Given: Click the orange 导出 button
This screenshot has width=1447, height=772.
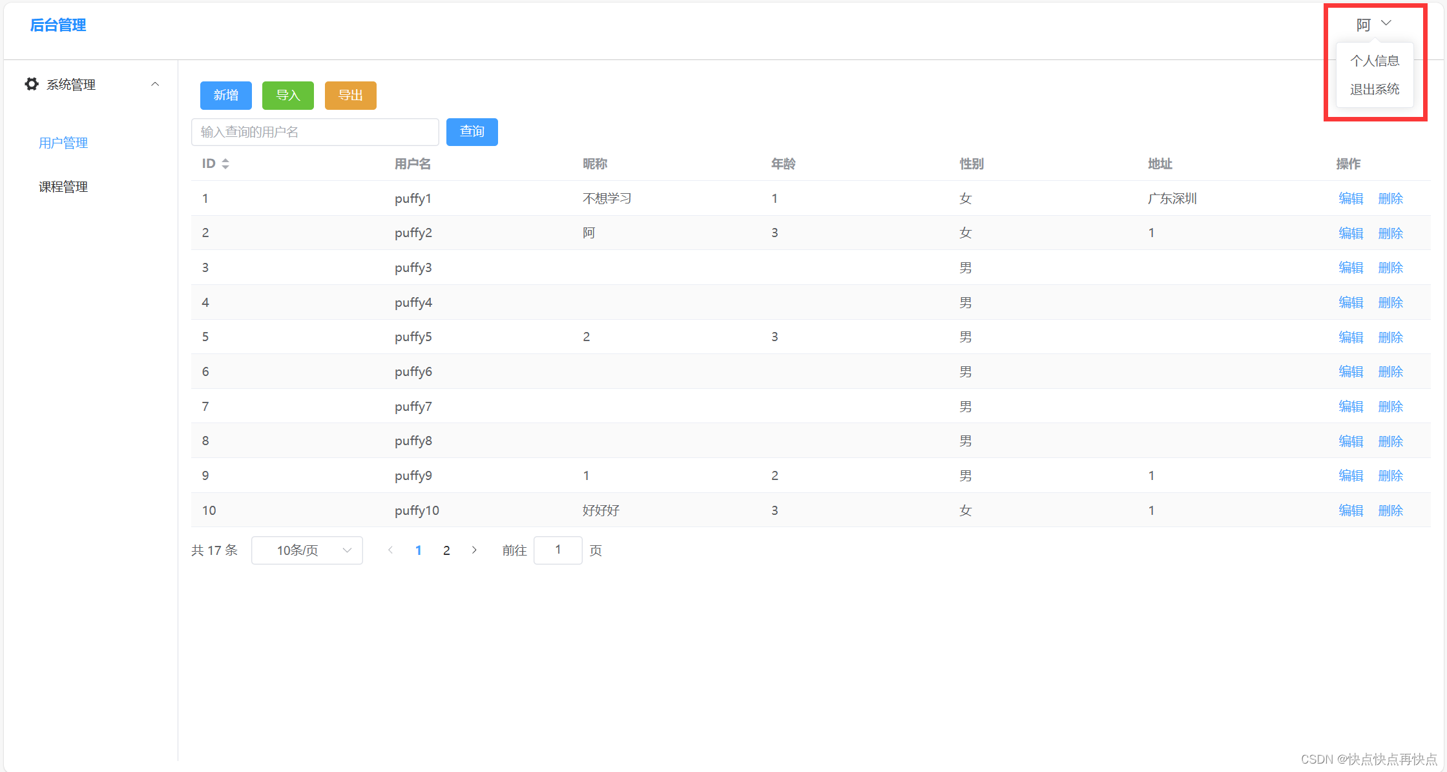Looking at the screenshot, I should tap(351, 96).
